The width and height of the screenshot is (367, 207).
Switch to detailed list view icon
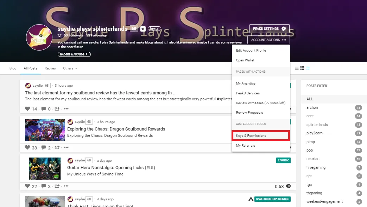[x=308, y=68]
